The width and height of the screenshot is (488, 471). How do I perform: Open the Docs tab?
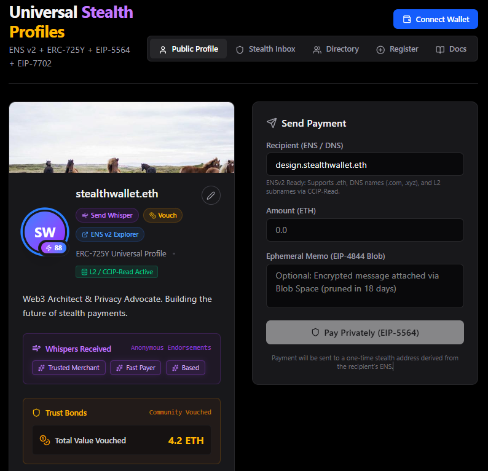tap(451, 49)
